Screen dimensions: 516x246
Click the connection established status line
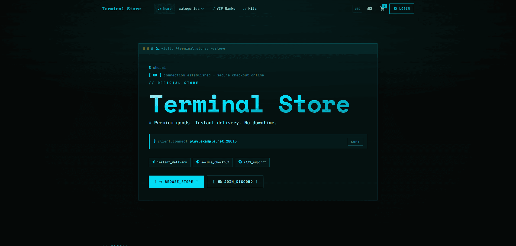tap(206, 75)
